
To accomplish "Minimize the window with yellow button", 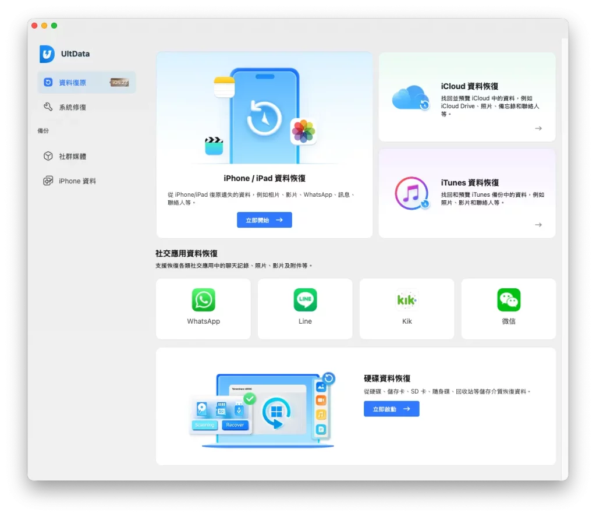I will [x=44, y=26].
